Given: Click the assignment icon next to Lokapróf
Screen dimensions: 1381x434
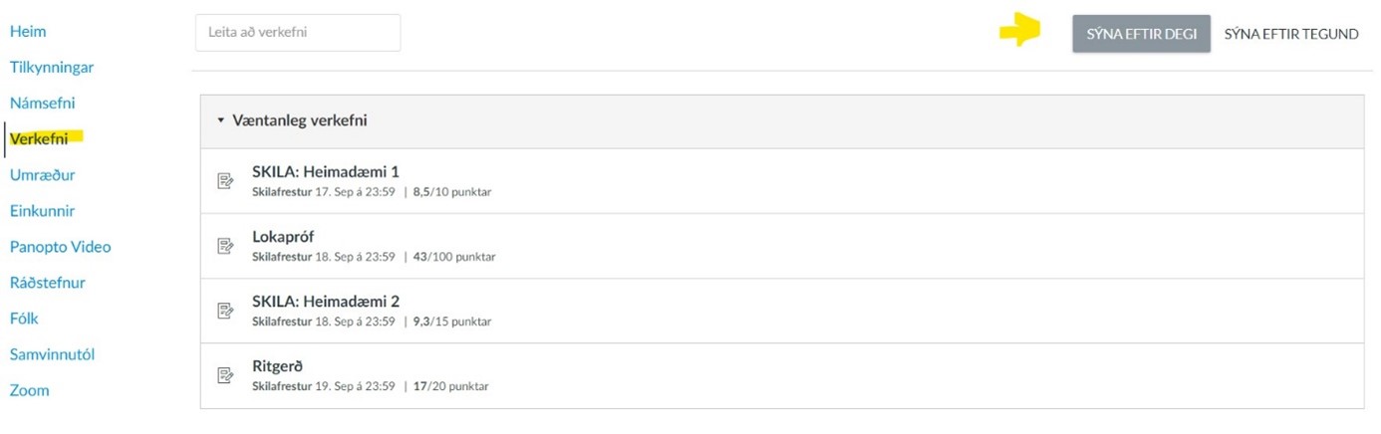Looking at the screenshot, I should [226, 245].
